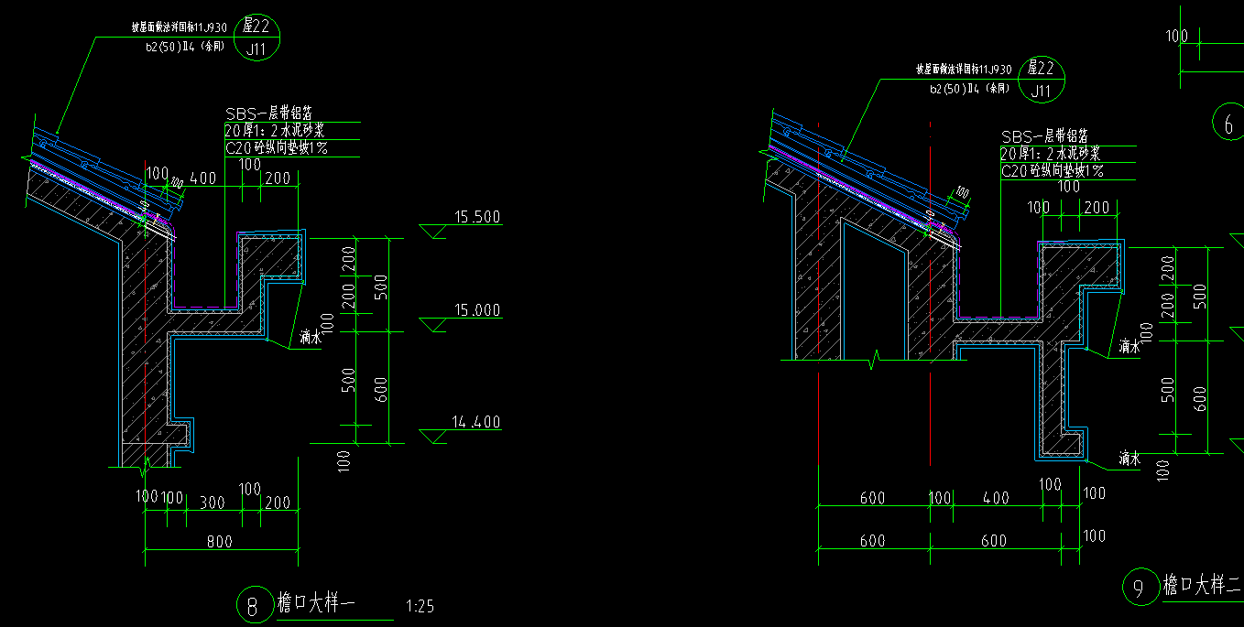This screenshot has height=627, width=1244.
Task: Select the 滴水 label in 檐口大样一
Action: click(x=310, y=338)
